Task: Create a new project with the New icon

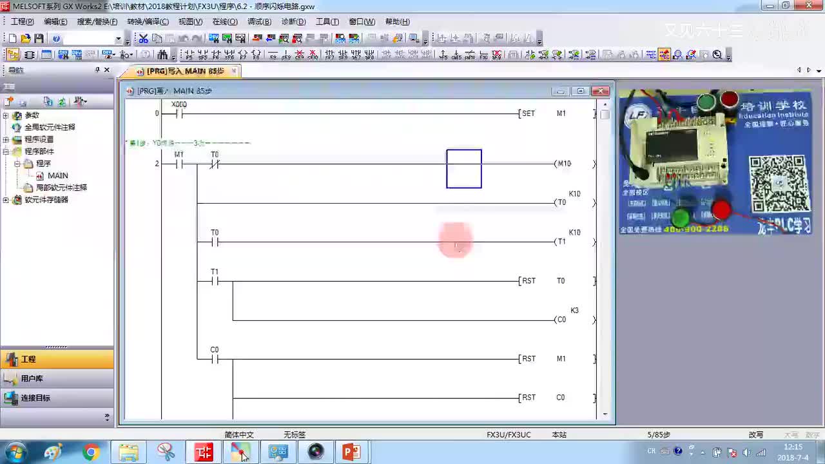Action: click(12, 39)
